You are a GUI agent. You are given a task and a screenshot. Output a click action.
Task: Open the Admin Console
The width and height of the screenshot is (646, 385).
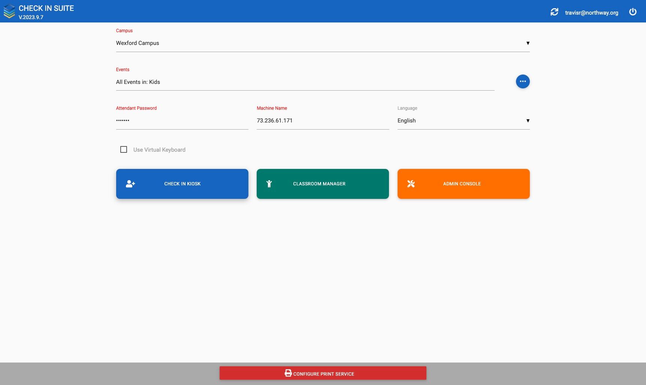[x=464, y=184]
